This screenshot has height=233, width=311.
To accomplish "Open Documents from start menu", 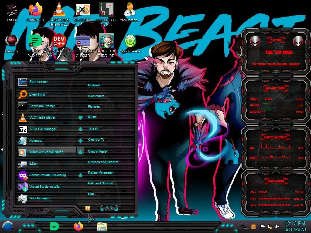I will tap(96, 96).
